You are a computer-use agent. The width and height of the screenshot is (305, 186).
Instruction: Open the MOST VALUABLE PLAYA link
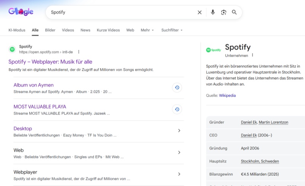40,107
